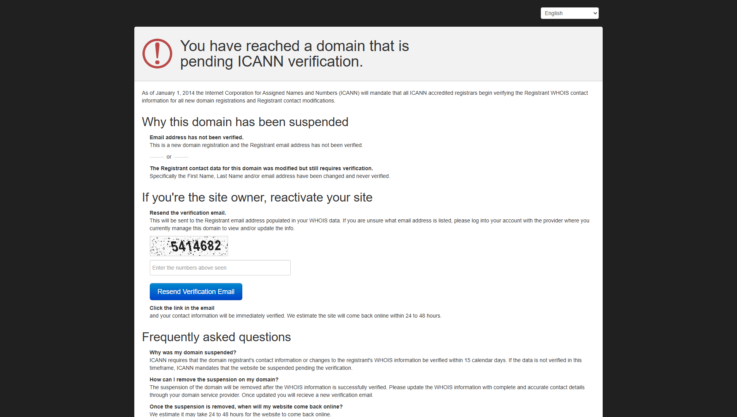Click 'Why was my domain suspended?' question

pyautogui.click(x=193, y=352)
